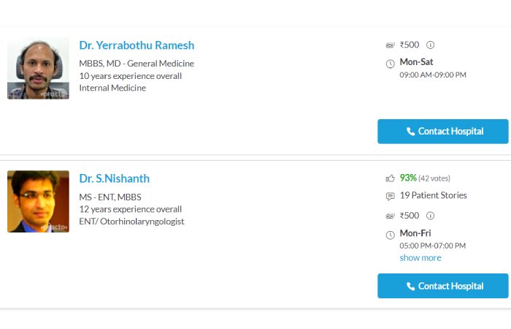Expand timings with the show more link
Screen dimensions: 511x329
[420, 258]
